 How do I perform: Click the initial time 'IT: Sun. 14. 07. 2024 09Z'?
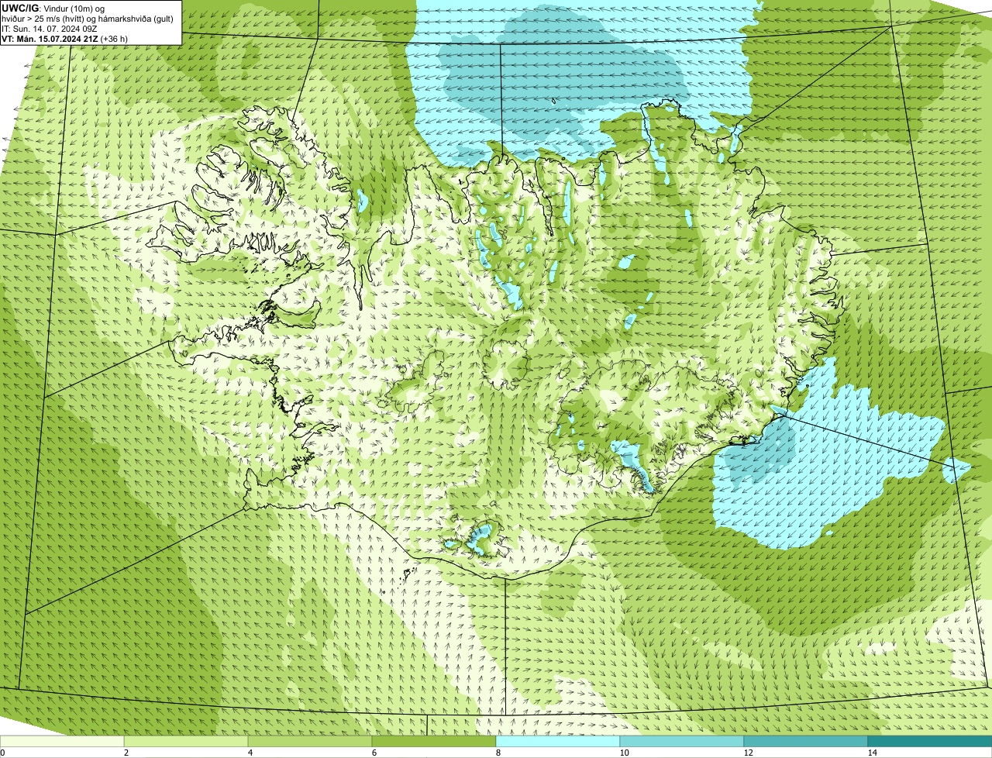pos(49,29)
